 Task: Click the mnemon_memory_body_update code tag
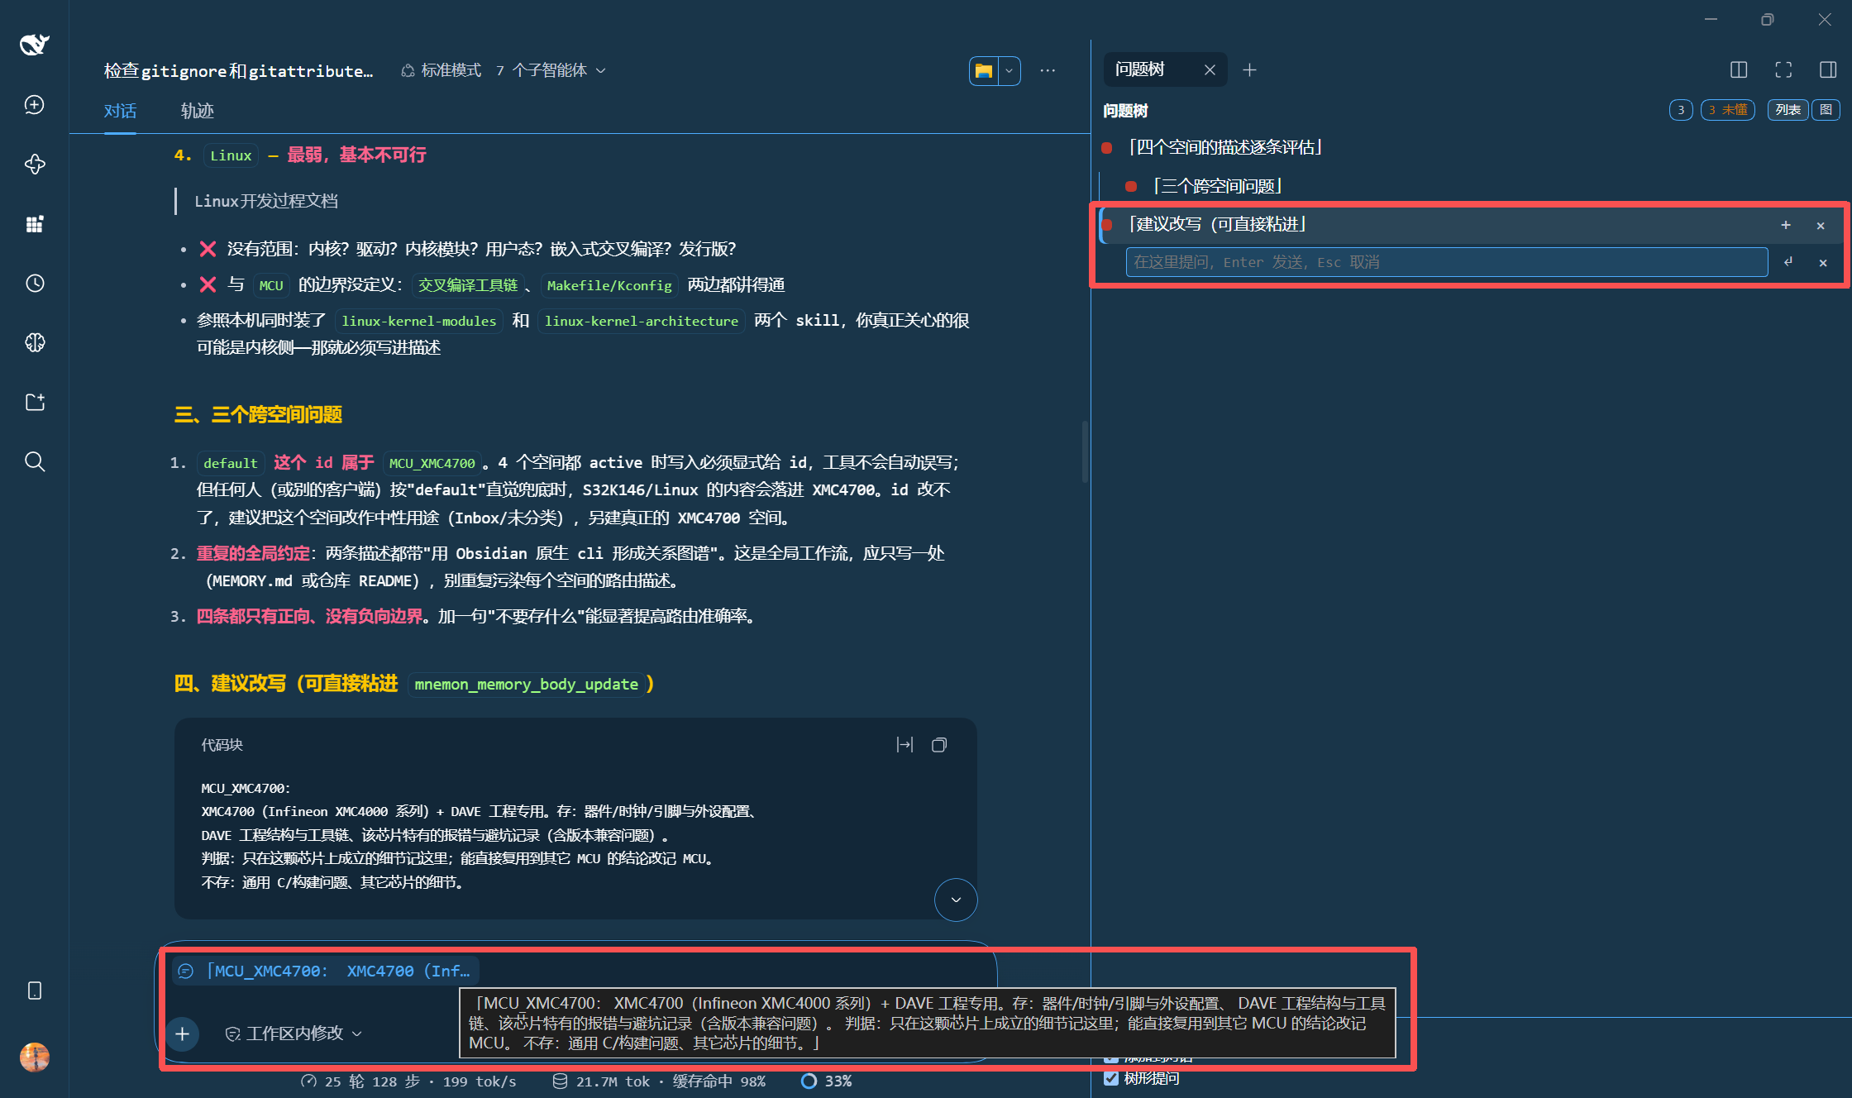click(526, 685)
